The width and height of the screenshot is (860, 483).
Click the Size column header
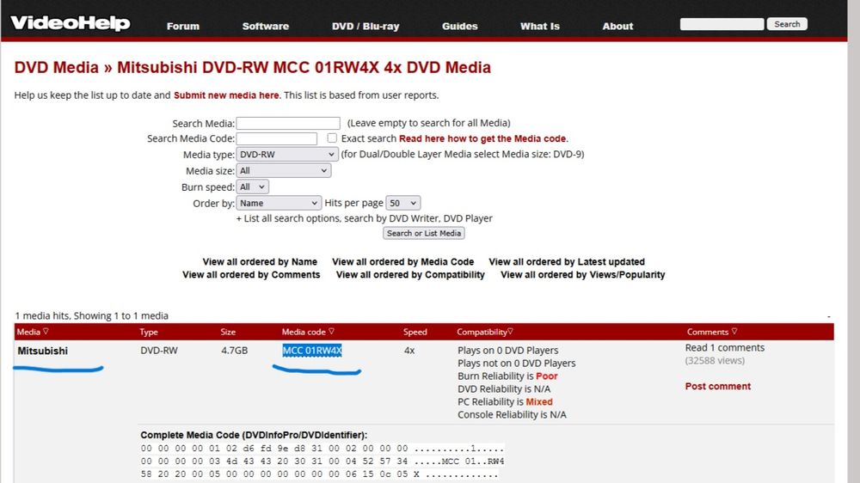(x=228, y=332)
